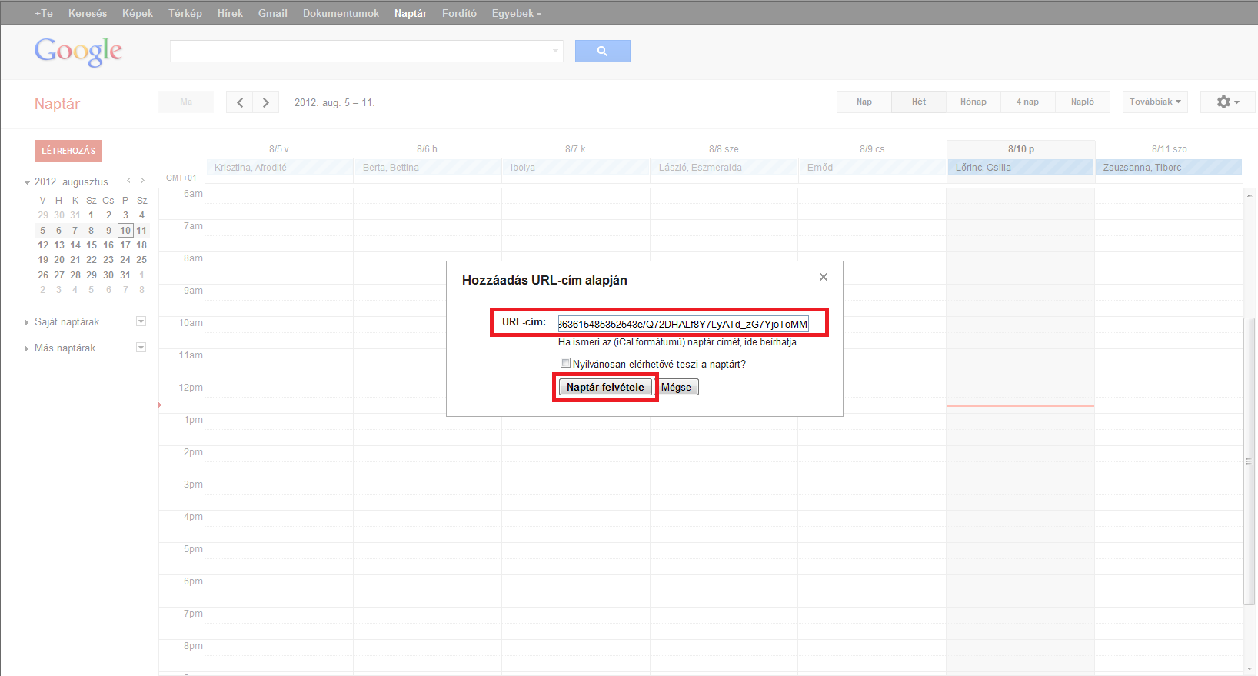This screenshot has width=1258, height=676.
Task: Click the blue search magnifier button
Action: 602,51
